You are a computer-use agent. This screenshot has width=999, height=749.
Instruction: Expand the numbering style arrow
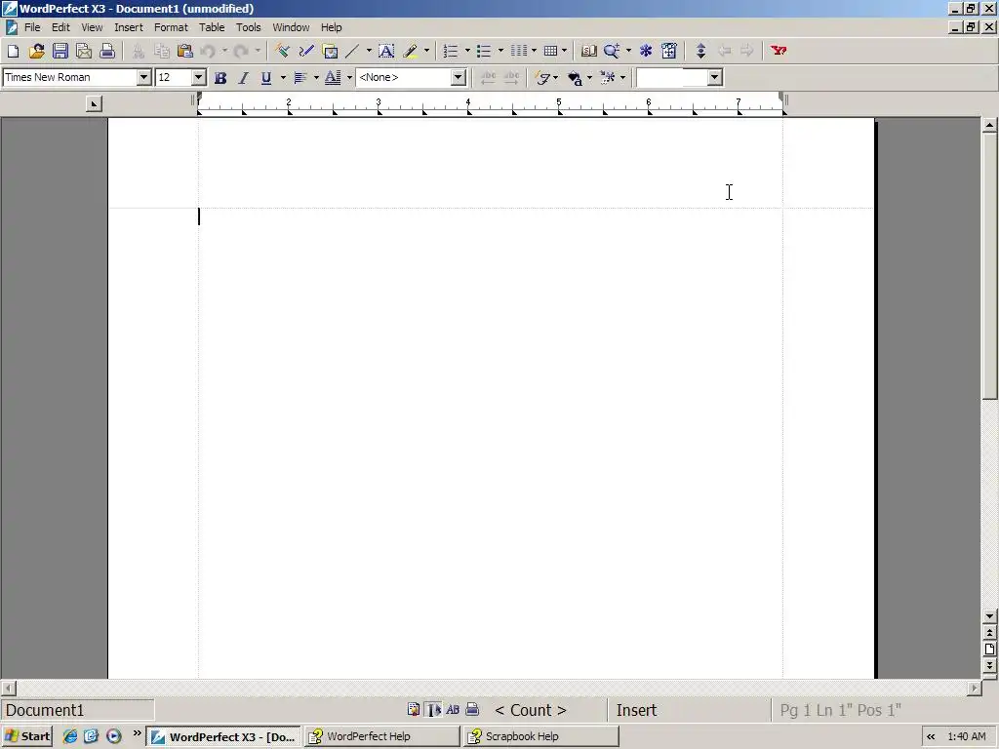(467, 51)
